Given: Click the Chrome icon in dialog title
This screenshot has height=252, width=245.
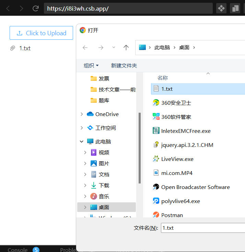Looking at the screenshot, I should 83,30.
